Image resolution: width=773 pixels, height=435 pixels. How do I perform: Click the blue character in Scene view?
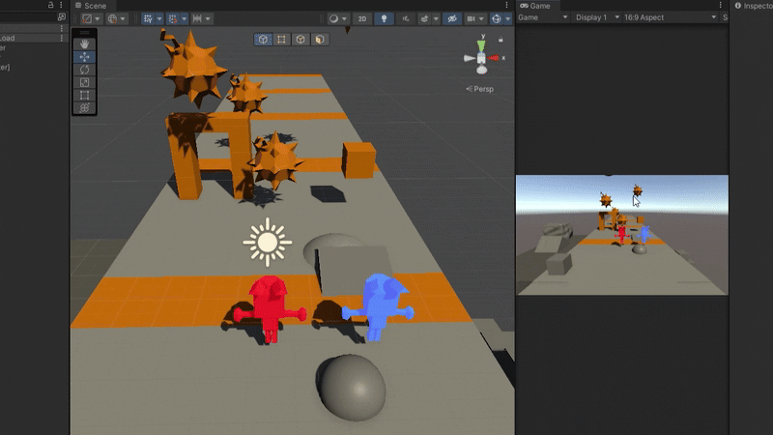[x=378, y=306]
